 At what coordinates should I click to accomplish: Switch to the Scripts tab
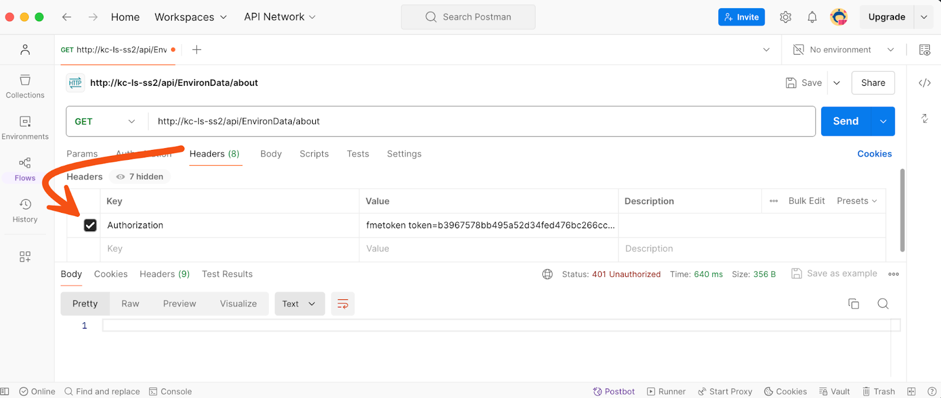pyautogui.click(x=314, y=154)
